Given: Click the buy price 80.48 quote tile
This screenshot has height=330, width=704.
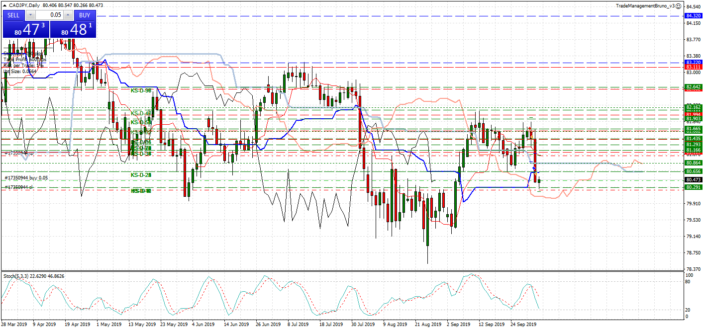Looking at the screenshot, I should tap(72, 29).
